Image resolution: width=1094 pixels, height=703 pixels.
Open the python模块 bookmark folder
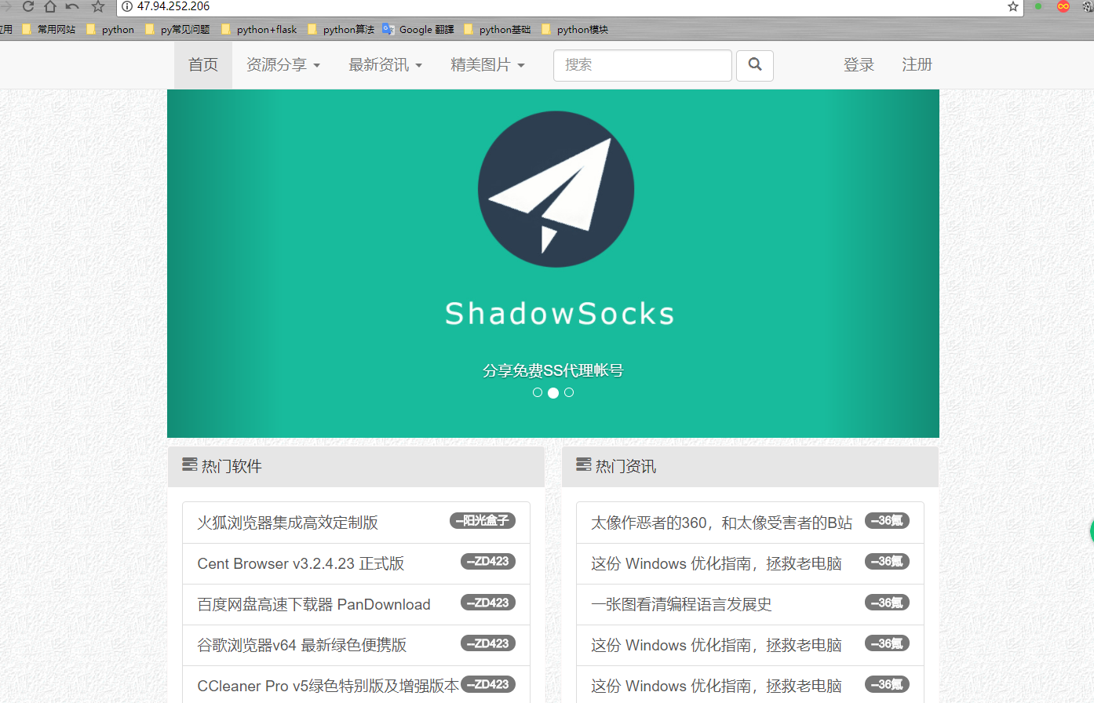pos(574,29)
